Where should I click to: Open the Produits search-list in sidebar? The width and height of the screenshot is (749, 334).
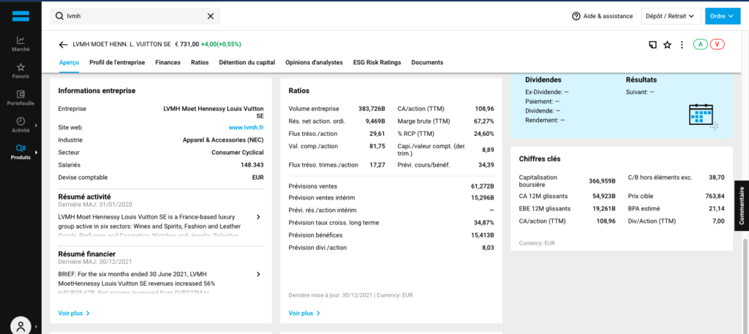click(x=20, y=152)
